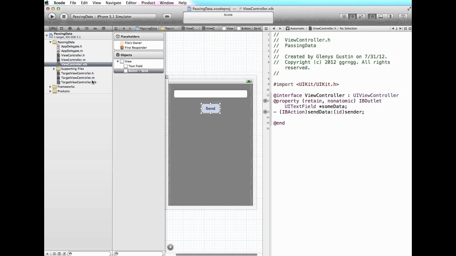Image resolution: width=456 pixels, height=256 pixels.
Task: Switch to the Standard editor
Action: point(344,16)
